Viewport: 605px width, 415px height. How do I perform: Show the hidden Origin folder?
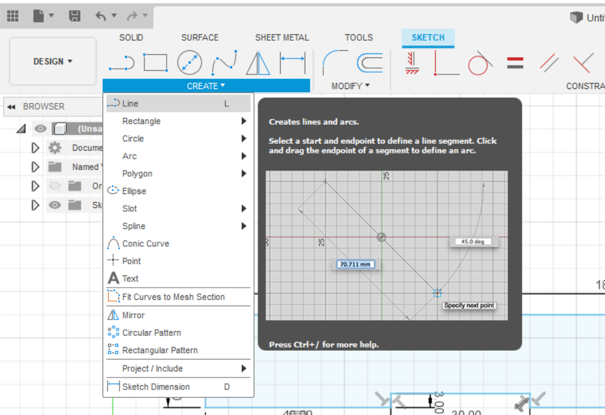(x=55, y=186)
